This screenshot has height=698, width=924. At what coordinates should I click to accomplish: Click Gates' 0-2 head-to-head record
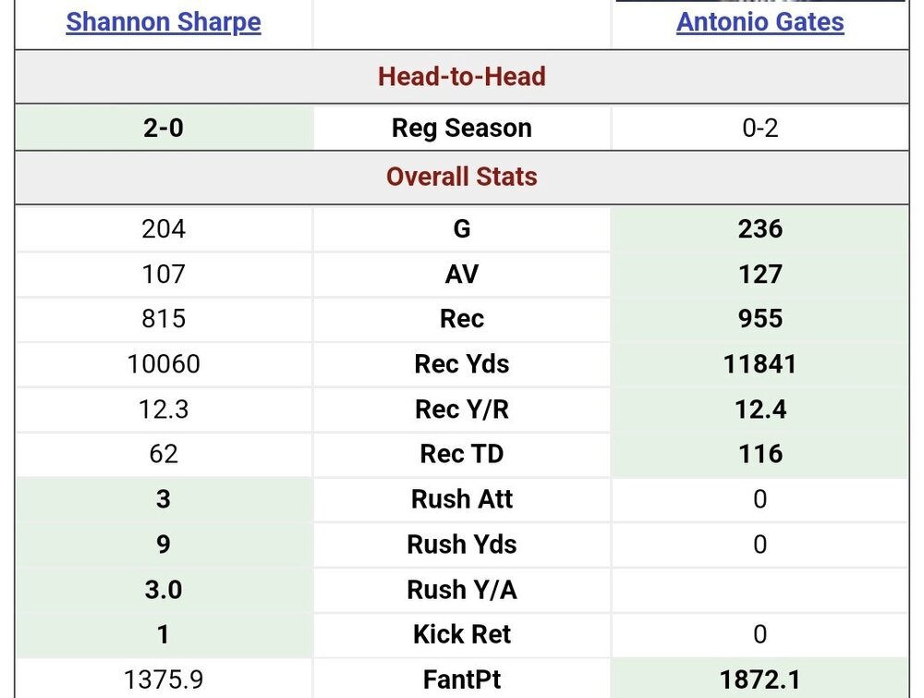click(760, 128)
